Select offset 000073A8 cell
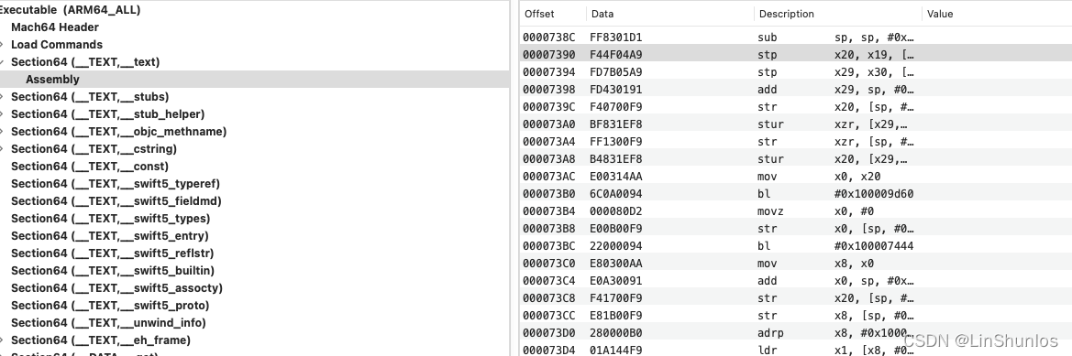The image size is (1072, 356). point(549,158)
